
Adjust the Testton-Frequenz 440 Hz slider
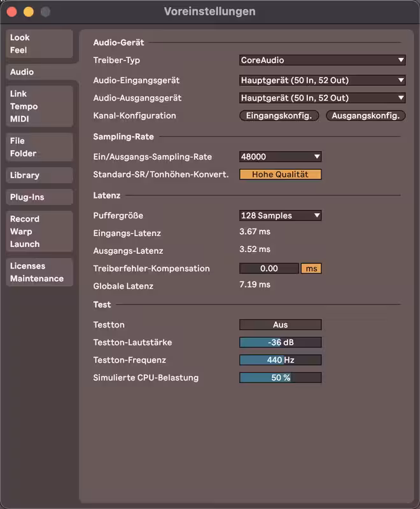281,360
